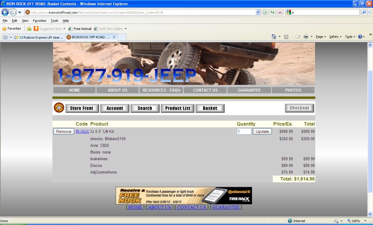373x225 pixels.
Task: Click the Free Hotmail favorites link
Action: 80,29
